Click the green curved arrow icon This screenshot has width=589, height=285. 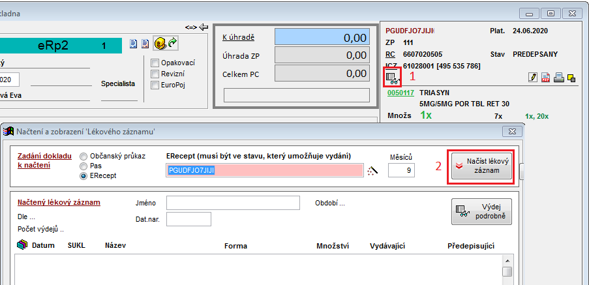pos(172,44)
